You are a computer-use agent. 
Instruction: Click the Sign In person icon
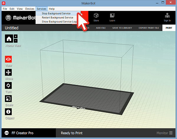[x=167, y=15]
